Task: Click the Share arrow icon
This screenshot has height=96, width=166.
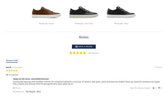Action: click(x=14, y=88)
